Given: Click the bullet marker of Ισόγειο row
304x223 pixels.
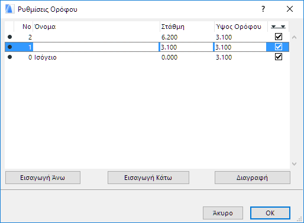Looking at the screenshot, I should pyautogui.click(x=9, y=57).
